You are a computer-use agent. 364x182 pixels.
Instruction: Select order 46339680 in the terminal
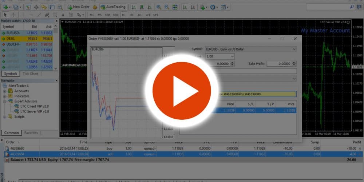click(x=183, y=149)
